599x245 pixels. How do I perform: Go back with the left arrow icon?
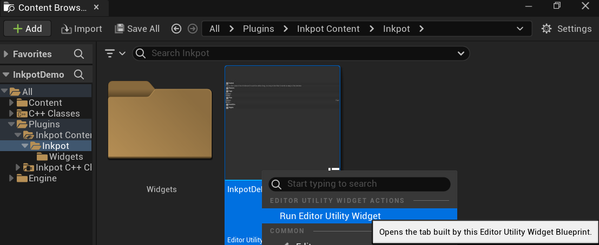point(176,29)
